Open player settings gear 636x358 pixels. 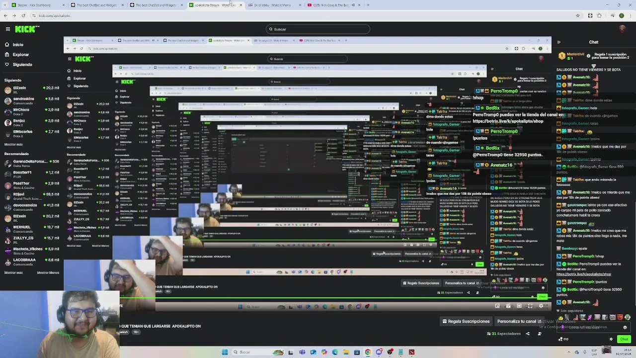(541, 306)
